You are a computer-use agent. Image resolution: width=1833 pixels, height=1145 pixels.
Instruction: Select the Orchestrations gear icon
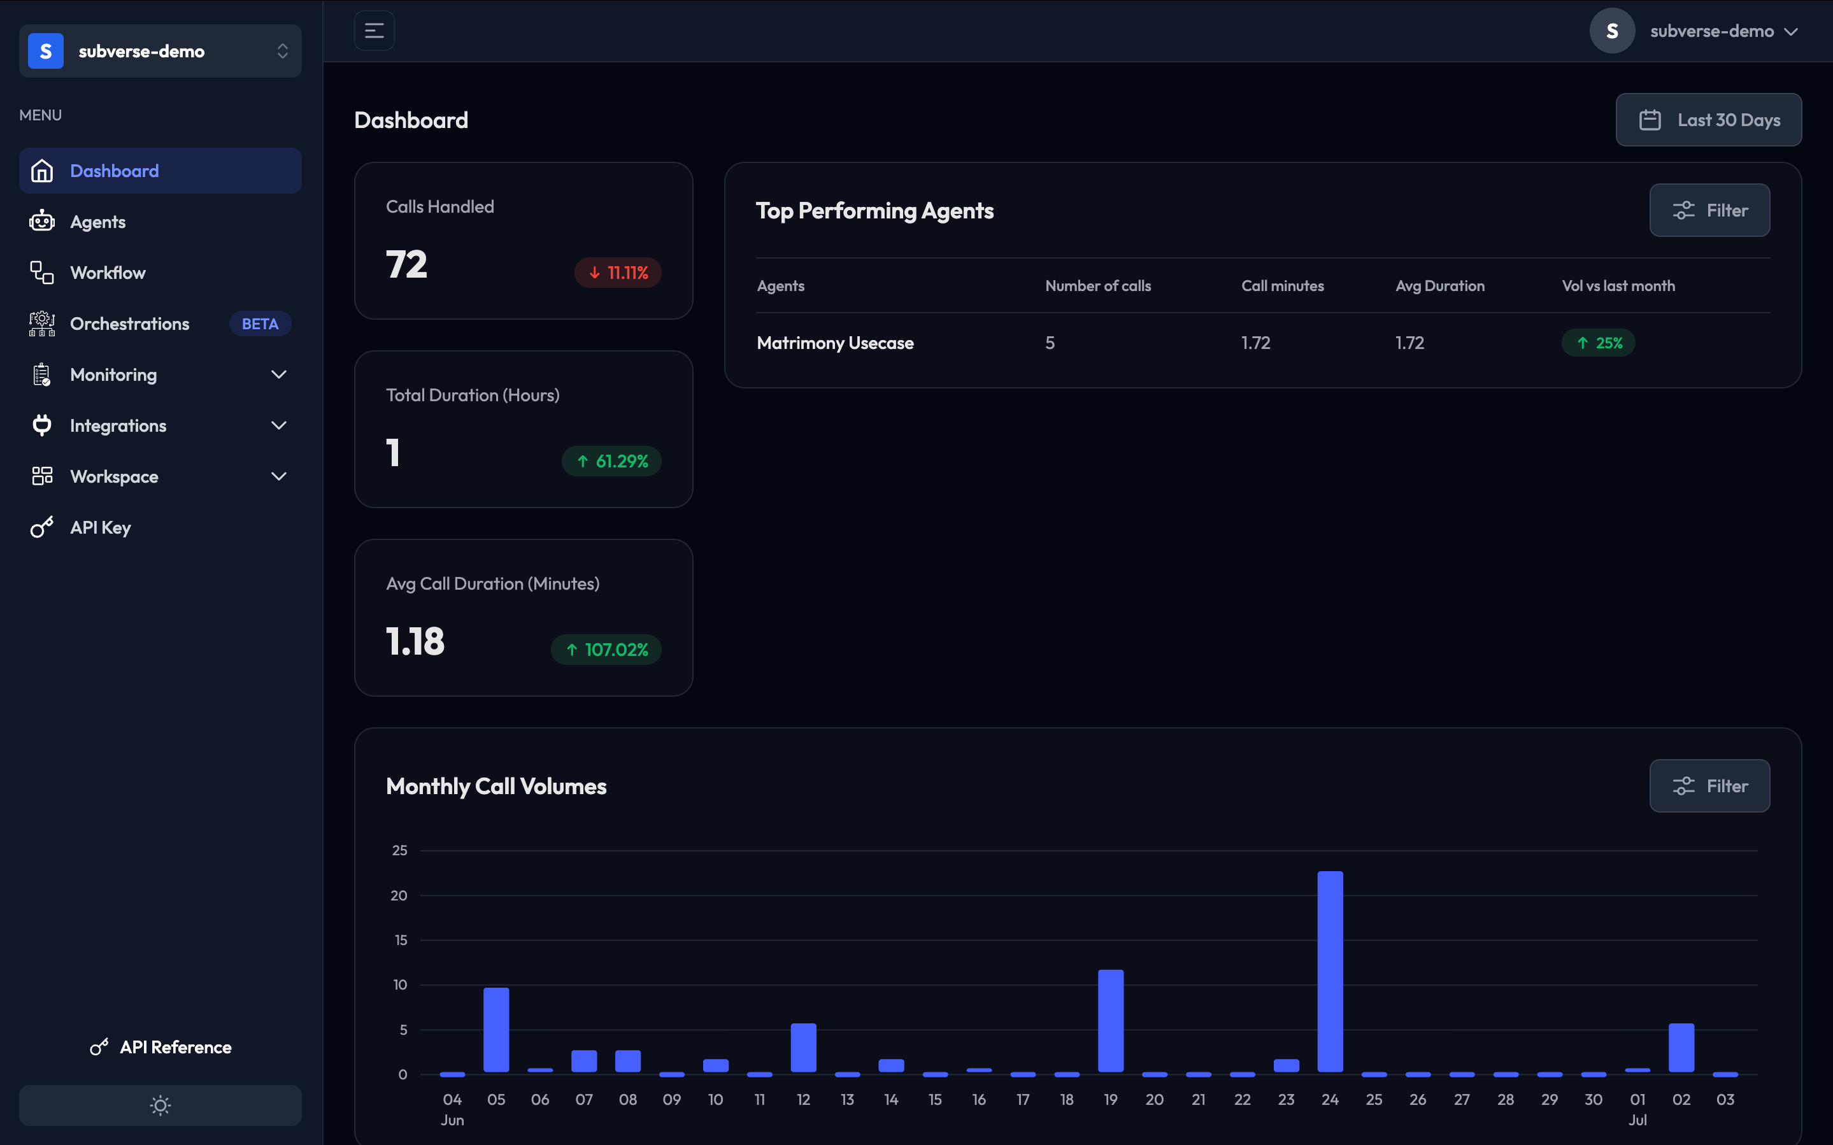pyautogui.click(x=41, y=324)
